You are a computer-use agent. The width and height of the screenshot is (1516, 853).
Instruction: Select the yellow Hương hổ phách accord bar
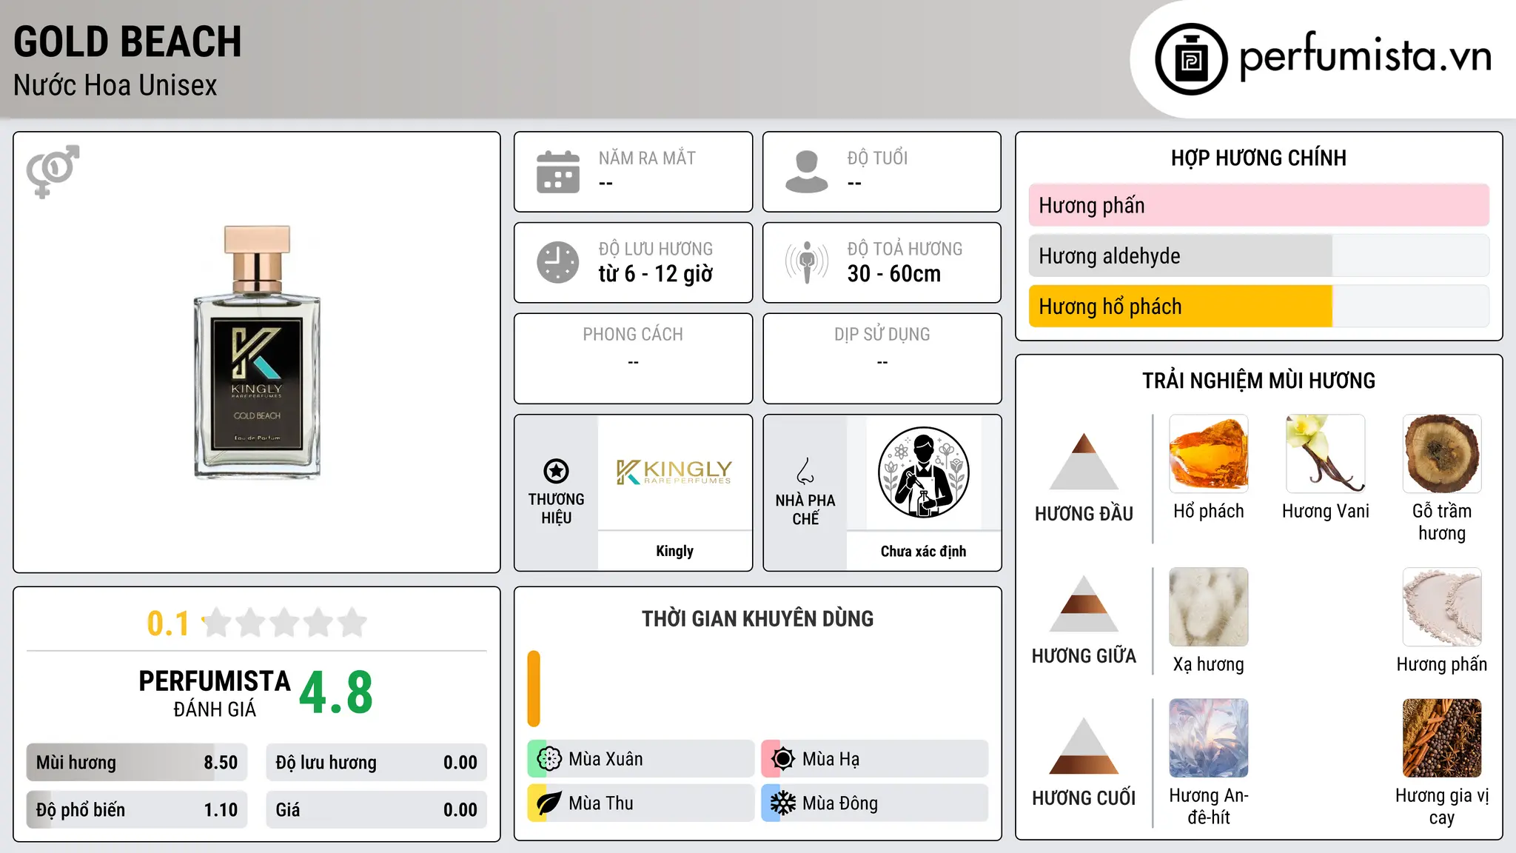click(1258, 307)
